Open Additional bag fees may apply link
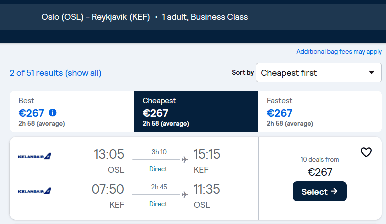 tap(339, 52)
